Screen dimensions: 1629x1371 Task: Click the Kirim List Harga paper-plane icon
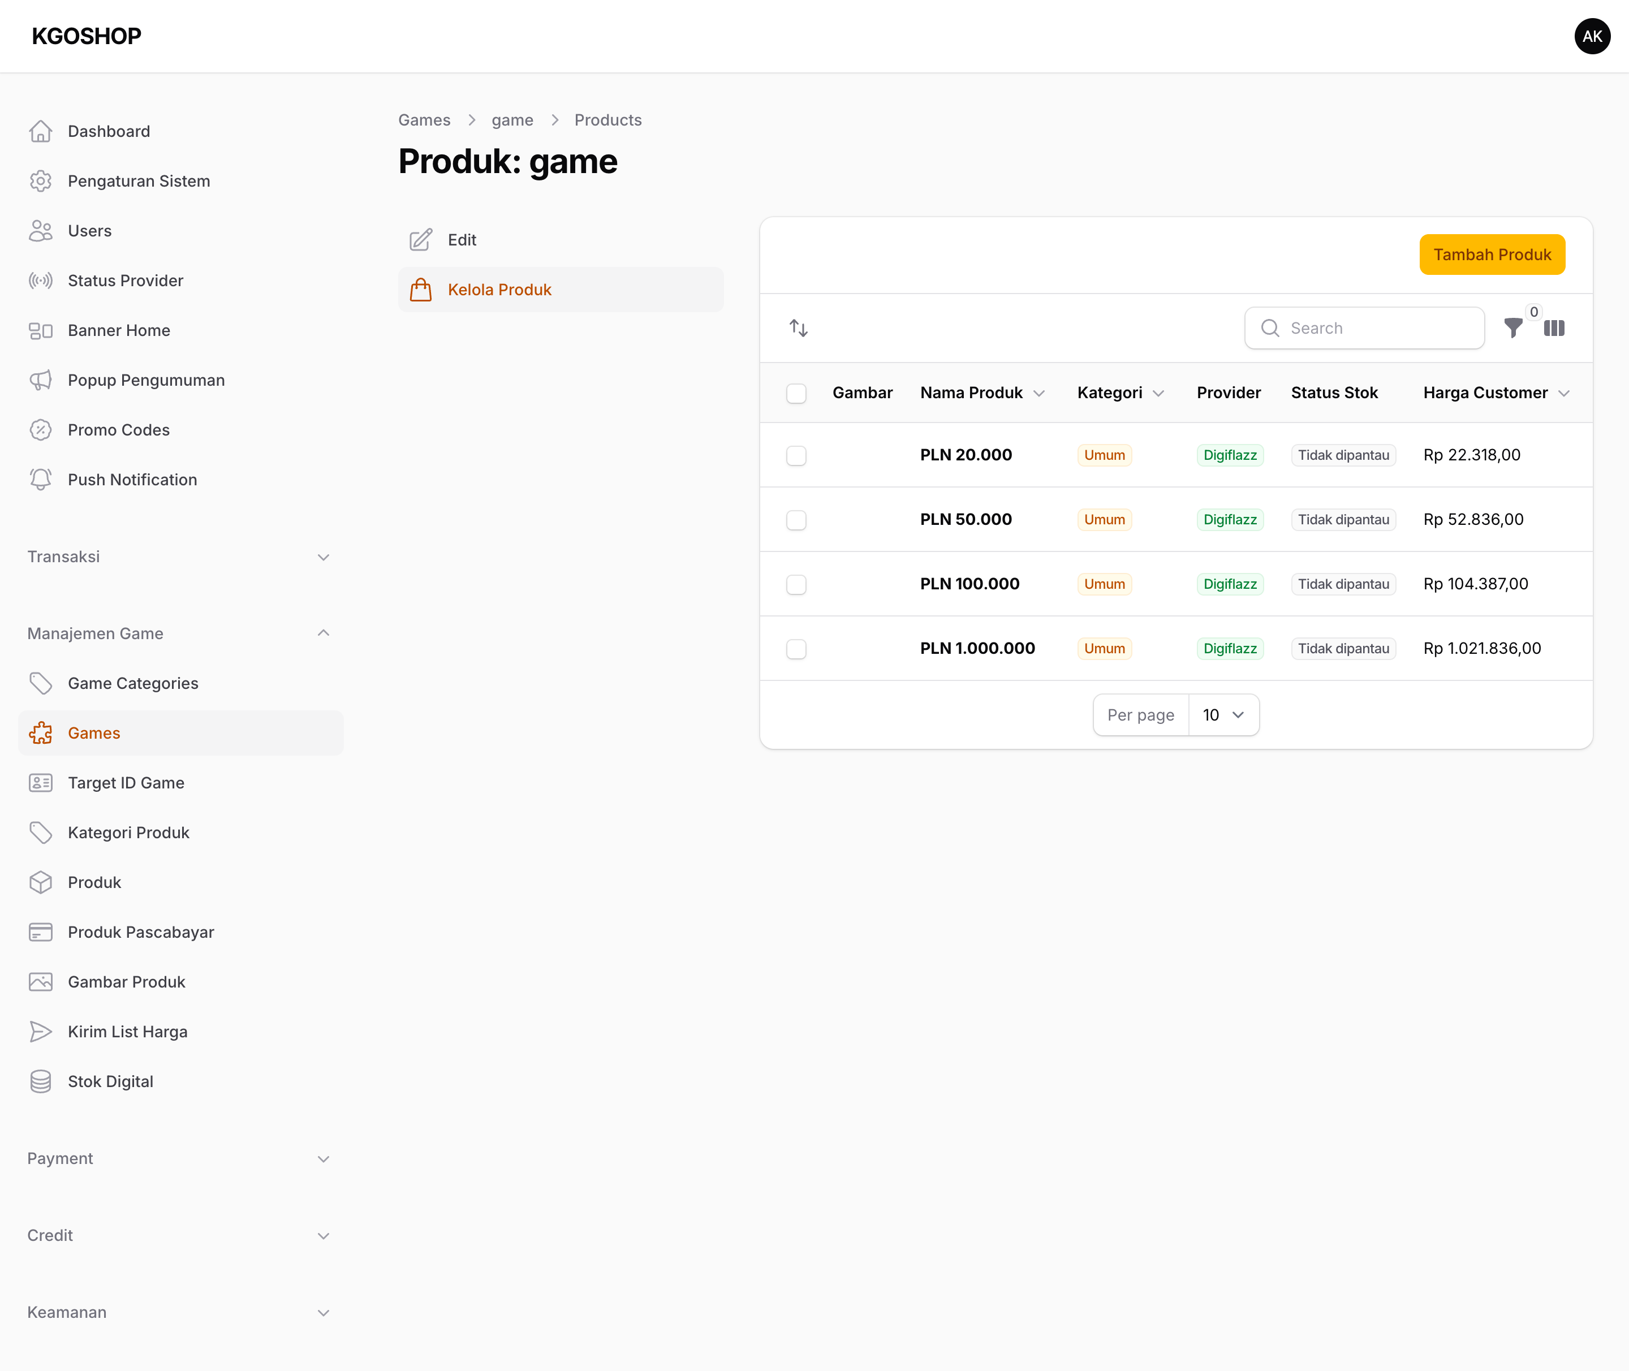point(40,1031)
